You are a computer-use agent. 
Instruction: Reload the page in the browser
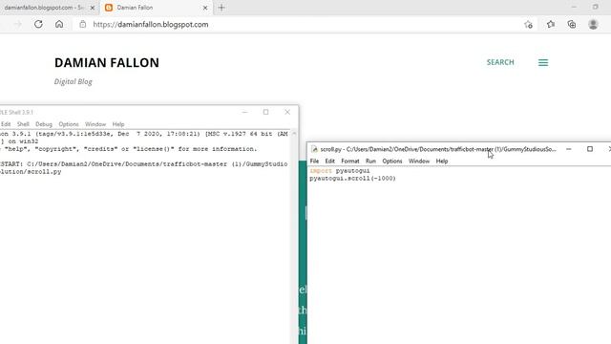[38, 24]
